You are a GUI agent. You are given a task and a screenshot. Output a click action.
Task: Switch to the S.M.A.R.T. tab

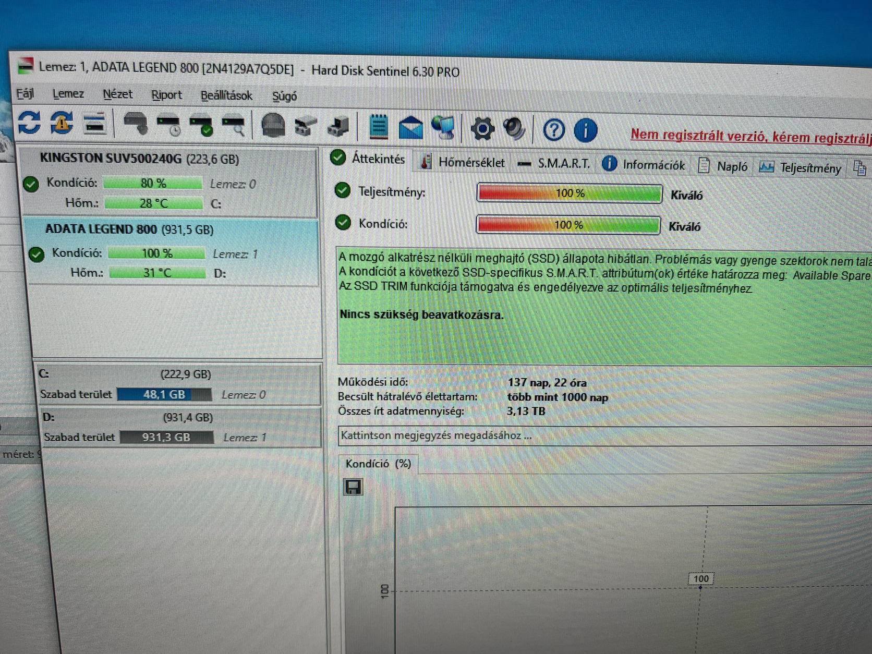554,164
